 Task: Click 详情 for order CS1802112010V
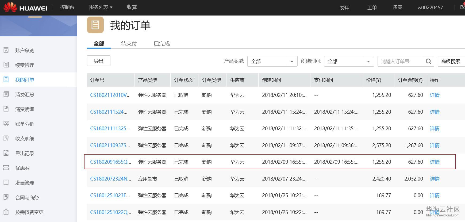(x=435, y=95)
